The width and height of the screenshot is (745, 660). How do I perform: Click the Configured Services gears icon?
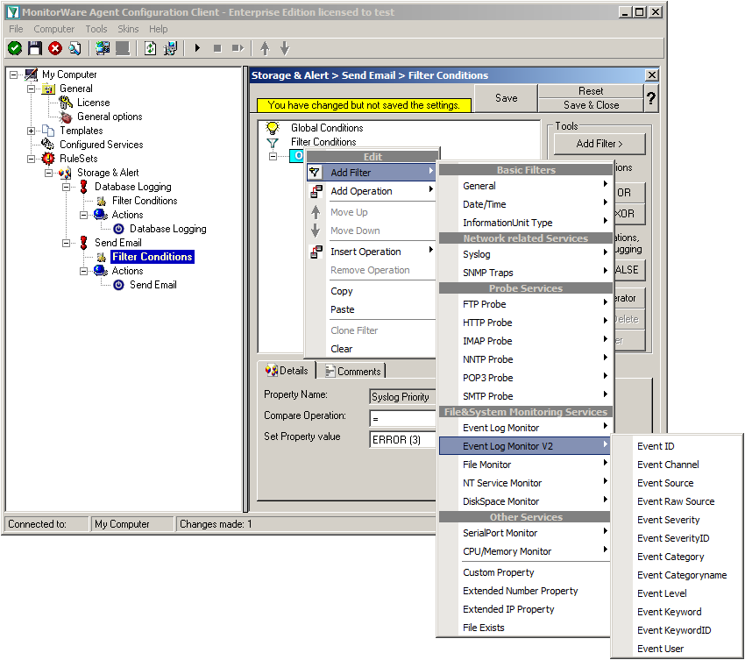click(48, 144)
